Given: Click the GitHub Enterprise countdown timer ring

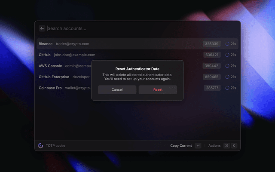Looking at the screenshot, I should pyautogui.click(x=227, y=77).
